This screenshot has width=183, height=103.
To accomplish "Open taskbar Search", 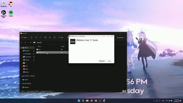I will (x=83, y=101).
